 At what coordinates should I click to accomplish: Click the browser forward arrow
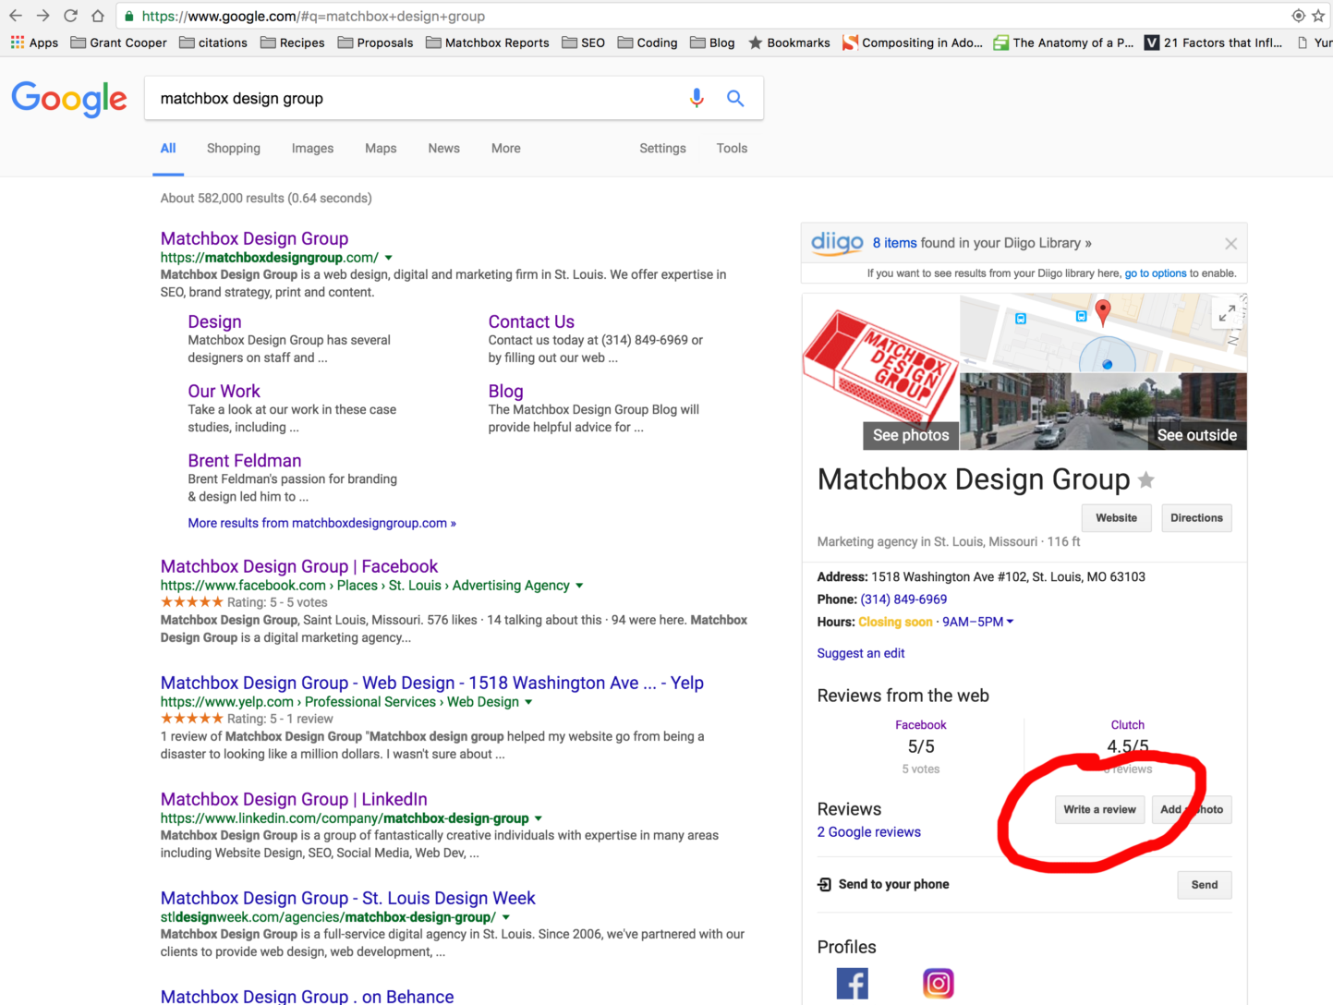(x=42, y=16)
